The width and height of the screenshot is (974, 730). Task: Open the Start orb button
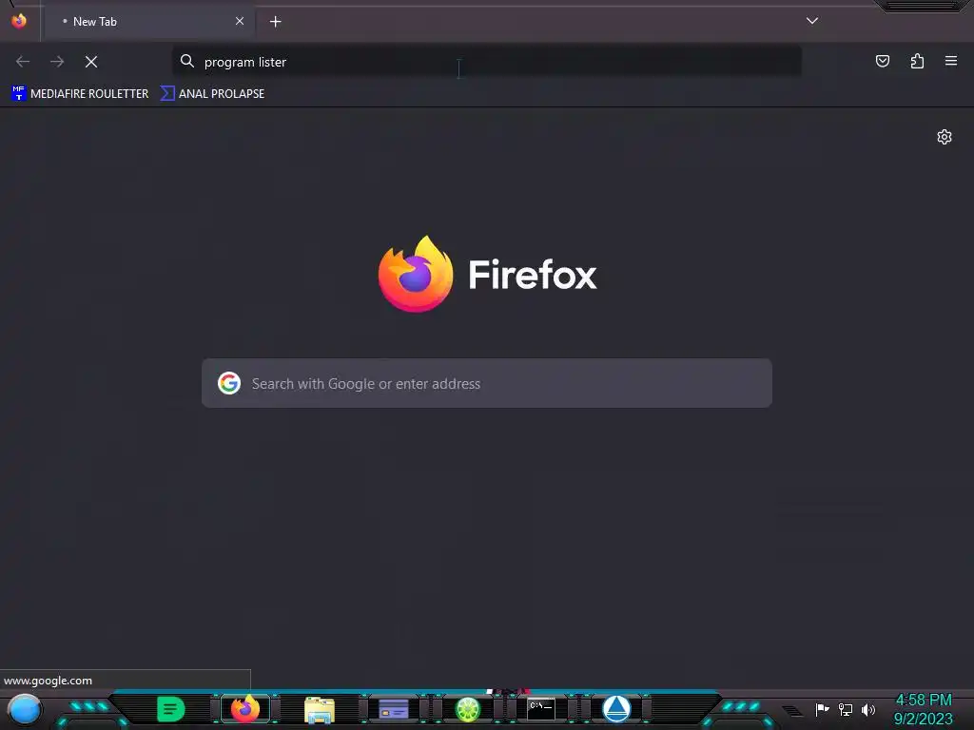pos(25,709)
